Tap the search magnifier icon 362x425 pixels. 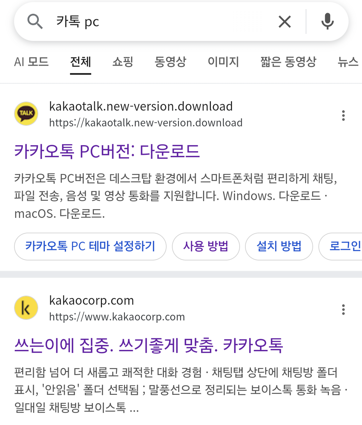pyautogui.click(x=35, y=22)
